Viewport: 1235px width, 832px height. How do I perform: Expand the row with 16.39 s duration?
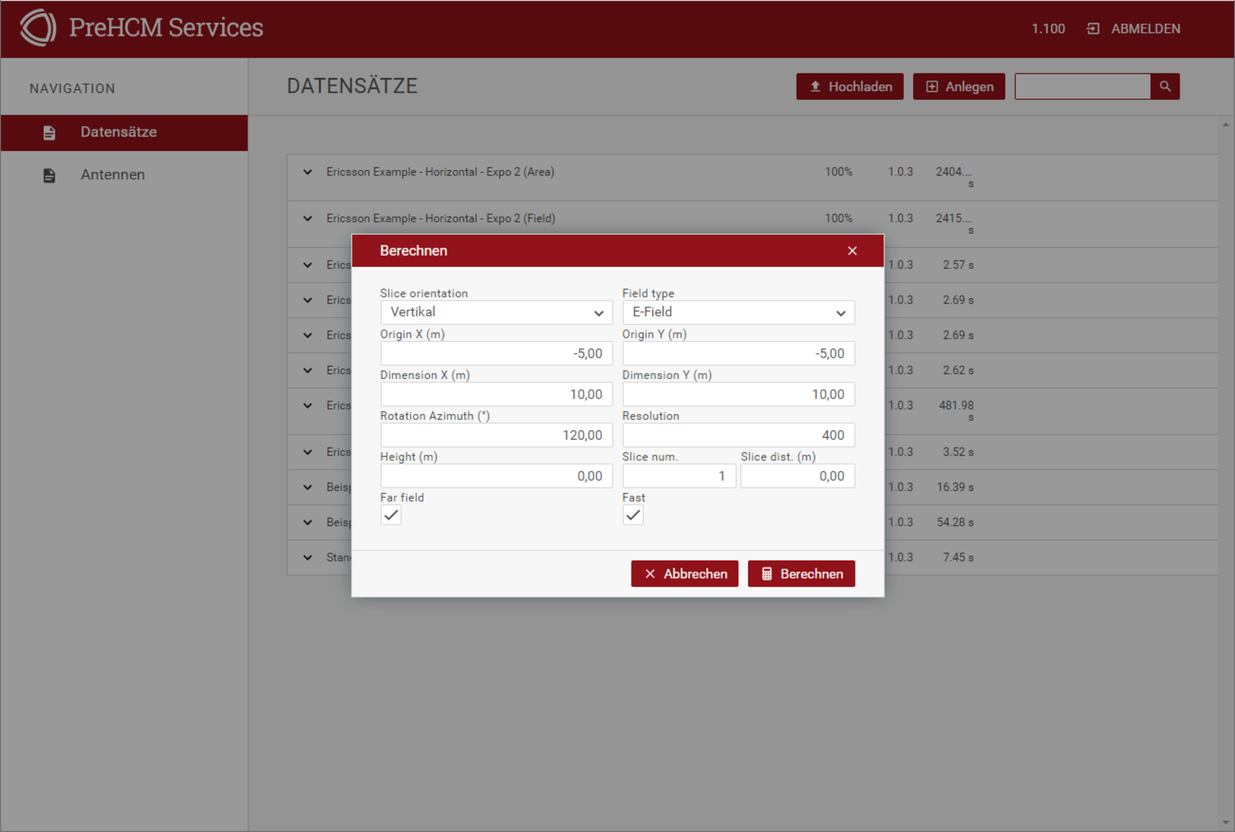click(308, 487)
